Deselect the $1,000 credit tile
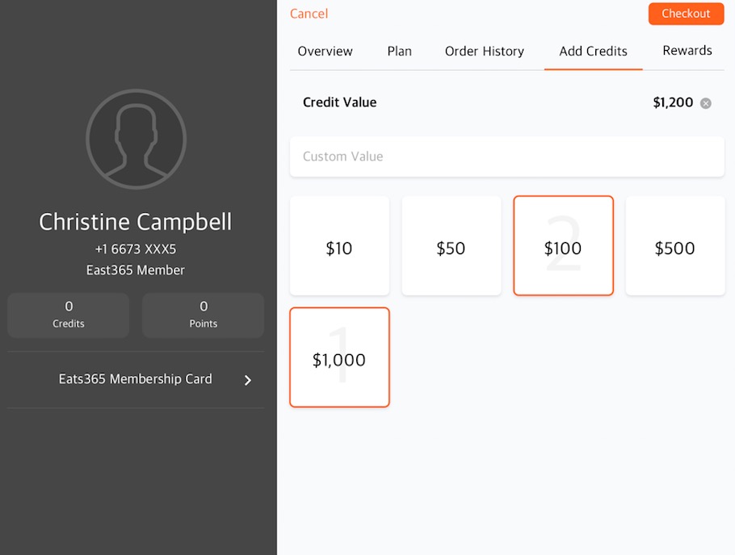Viewport: 735px width, 555px height. pyautogui.click(x=339, y=357)
